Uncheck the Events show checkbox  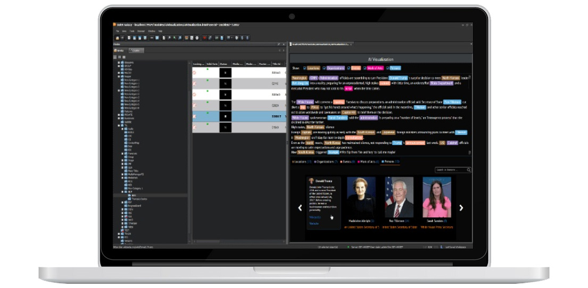(x=349, y=68)
